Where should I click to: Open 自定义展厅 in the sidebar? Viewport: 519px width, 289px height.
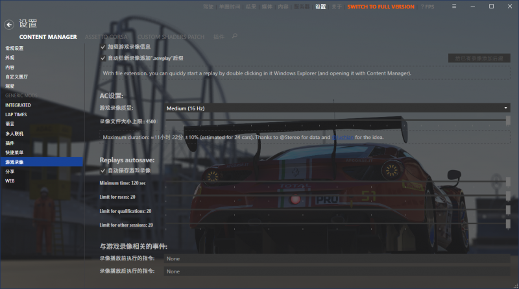17,77
